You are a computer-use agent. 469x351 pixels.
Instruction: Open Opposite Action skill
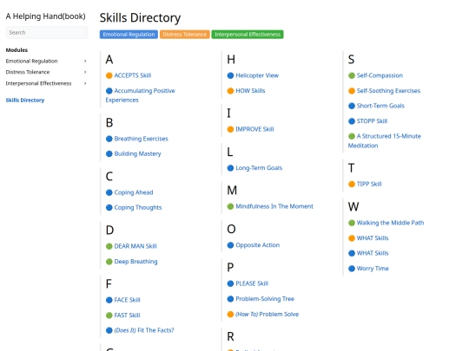[258, 245]
